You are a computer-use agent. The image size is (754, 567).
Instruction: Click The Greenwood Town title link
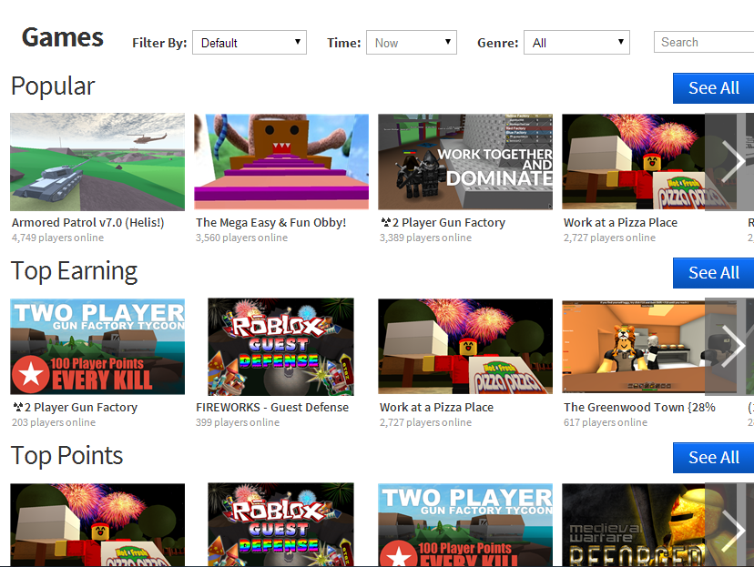(x=639, y=408)
